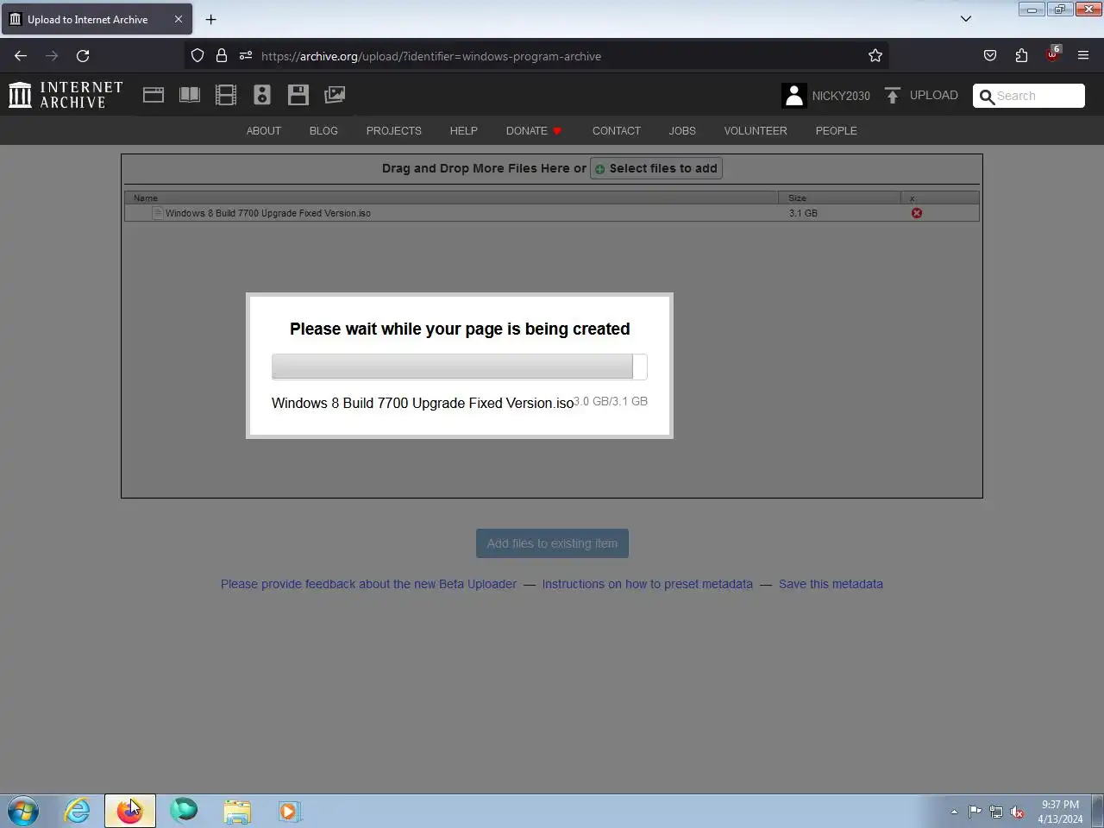Open the HELP menu item
This screenshot has width=1104, height=828.
463,131
